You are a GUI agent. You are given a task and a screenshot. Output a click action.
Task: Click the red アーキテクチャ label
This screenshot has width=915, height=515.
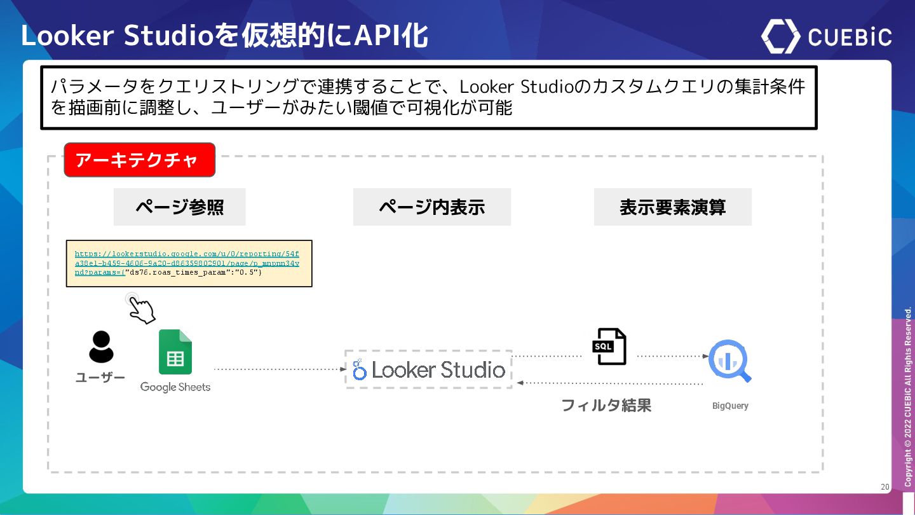[x=140, y=160]
